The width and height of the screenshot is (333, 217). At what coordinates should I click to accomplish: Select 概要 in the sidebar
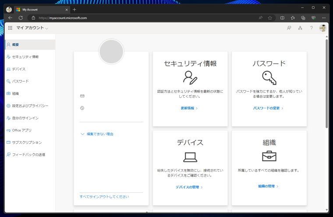pos(30,45)
